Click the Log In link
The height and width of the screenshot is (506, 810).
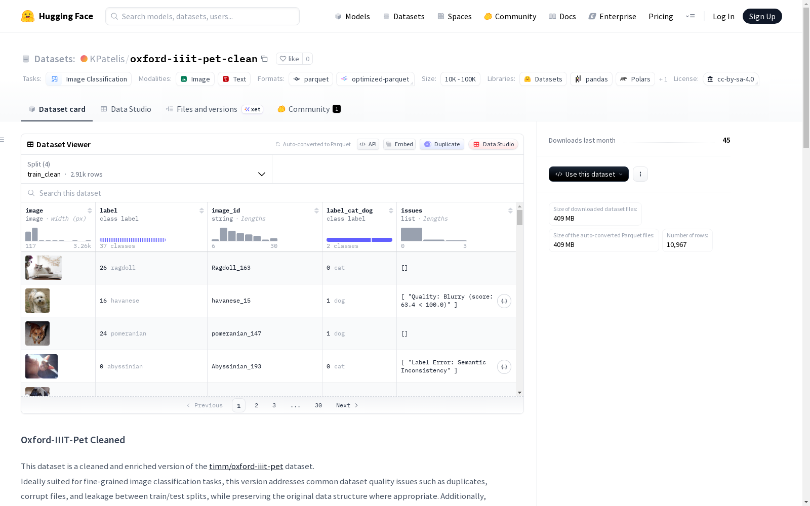(x=723, y=16)
